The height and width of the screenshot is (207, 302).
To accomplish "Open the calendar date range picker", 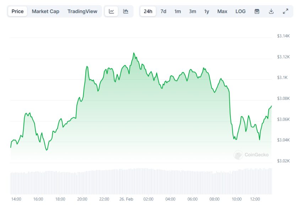I will [257, 11].
